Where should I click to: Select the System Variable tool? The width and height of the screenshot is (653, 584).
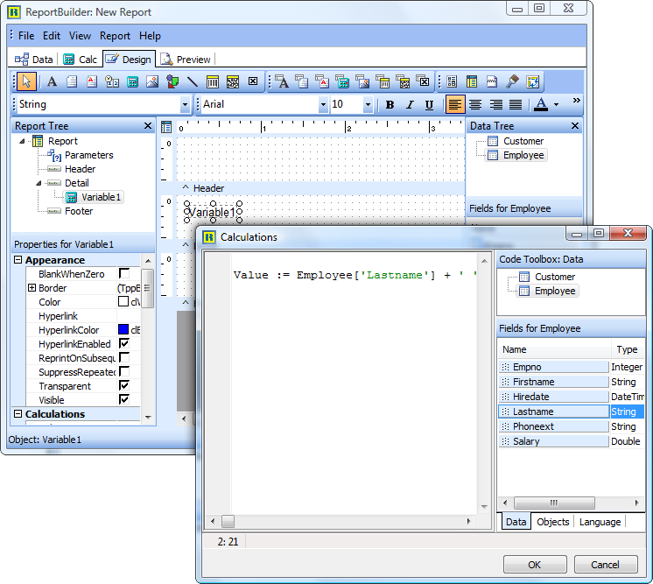[x=112, y=81]
